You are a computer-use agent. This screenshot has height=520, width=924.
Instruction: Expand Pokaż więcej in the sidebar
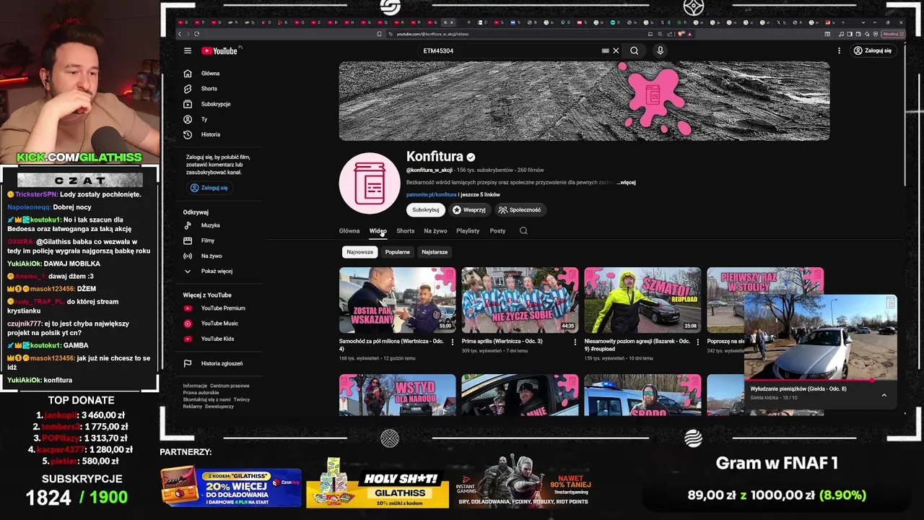click(216, 271)
